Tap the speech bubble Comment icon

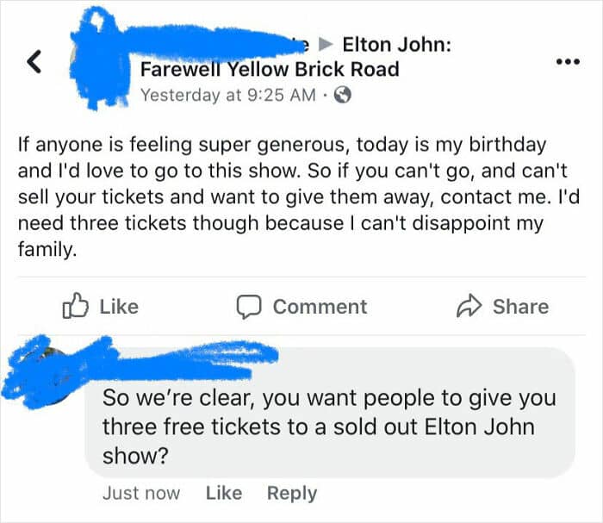249,307
